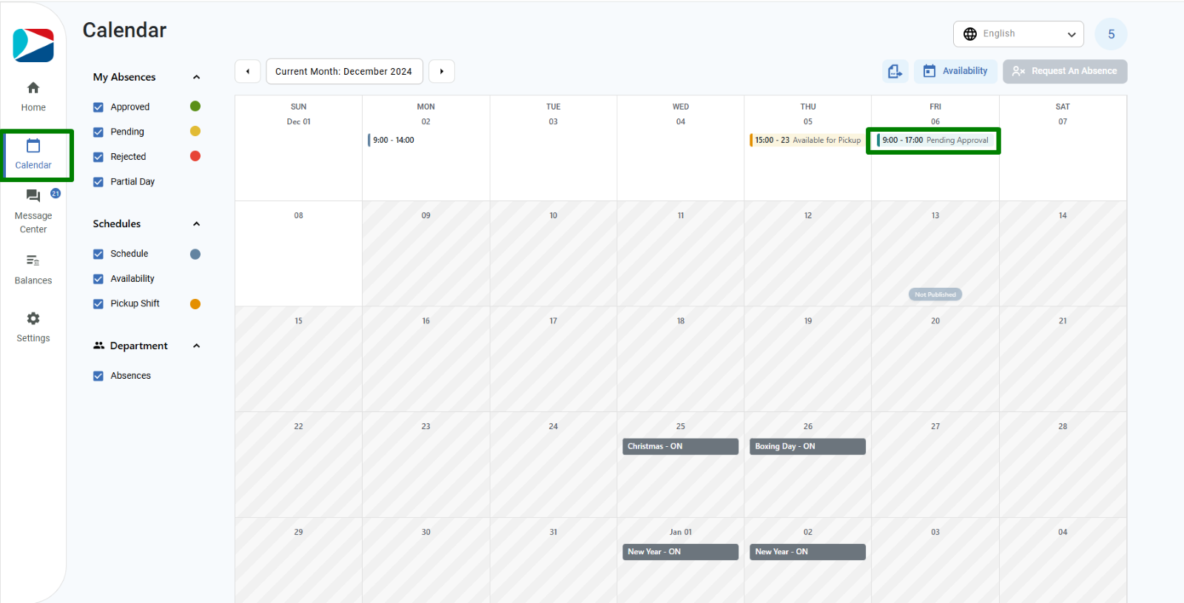Click yellow Pending color dot

pyautogui.click(x=195, y=131)
